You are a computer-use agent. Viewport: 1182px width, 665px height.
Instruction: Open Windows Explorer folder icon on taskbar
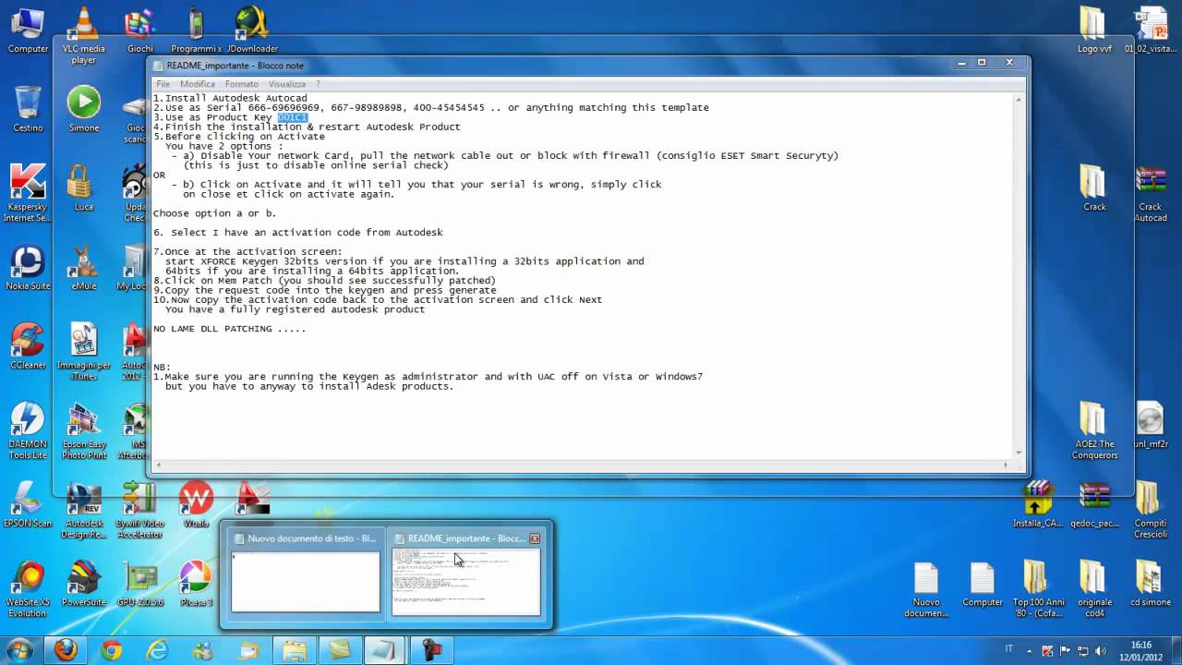point(295,650)
